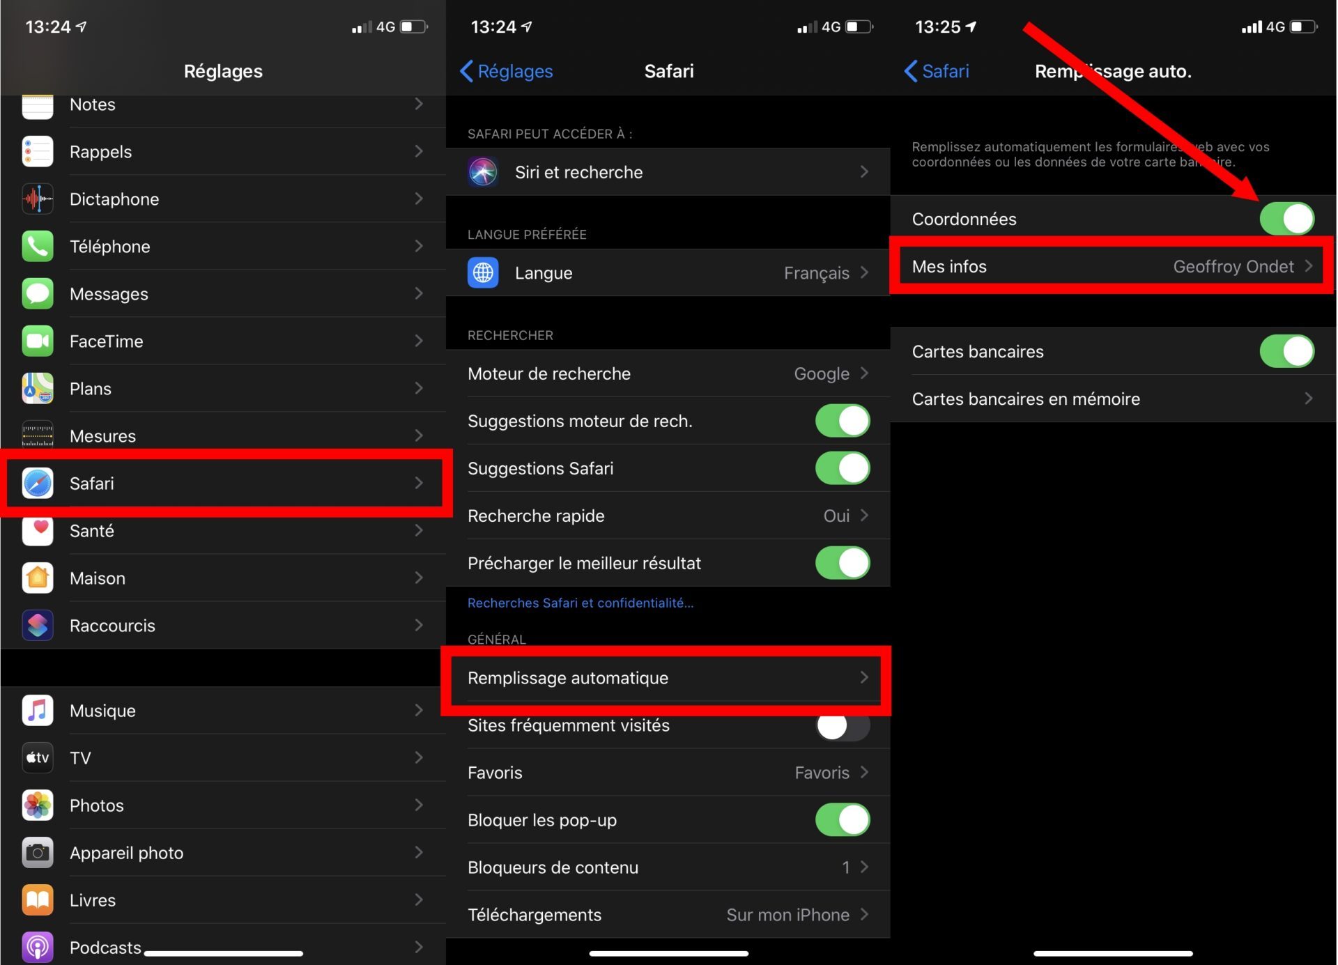Tap the FaceTime camera icon

pos(38,341)
